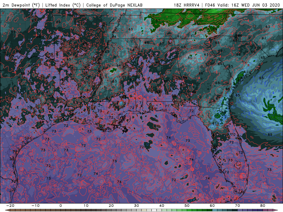Pick the purple swatch just right of 70
283x212 pixels.
240,210
